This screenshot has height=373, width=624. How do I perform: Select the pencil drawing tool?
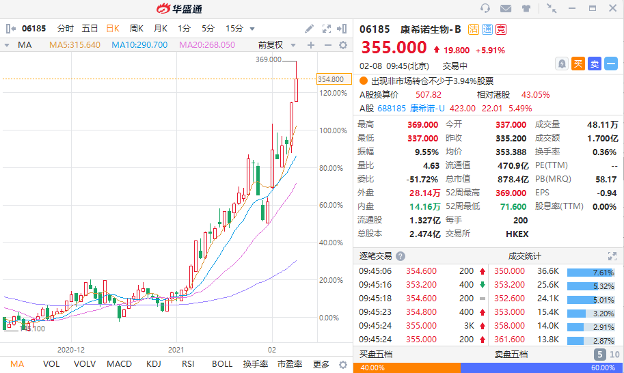(309, 29)
